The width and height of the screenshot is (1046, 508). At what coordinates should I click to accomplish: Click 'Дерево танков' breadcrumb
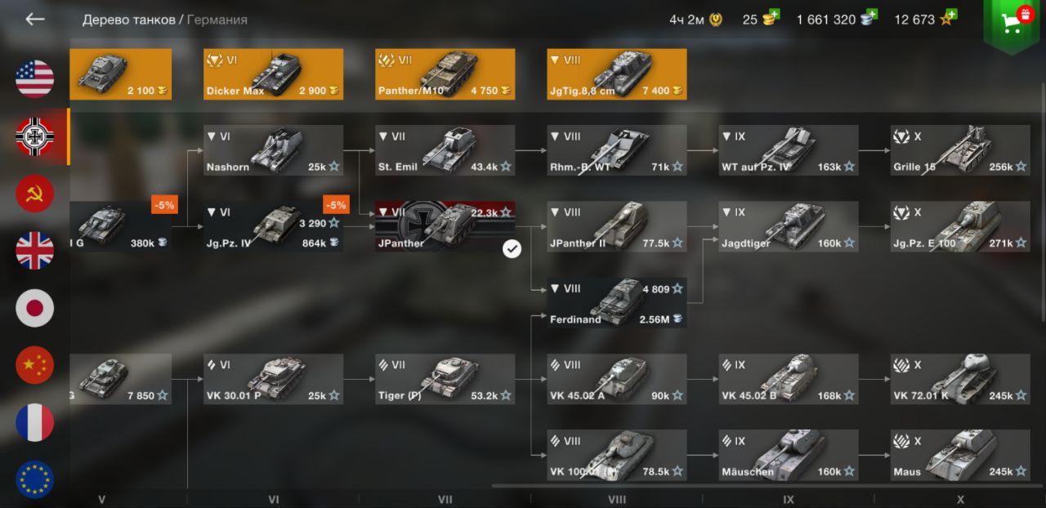point(130,20)
